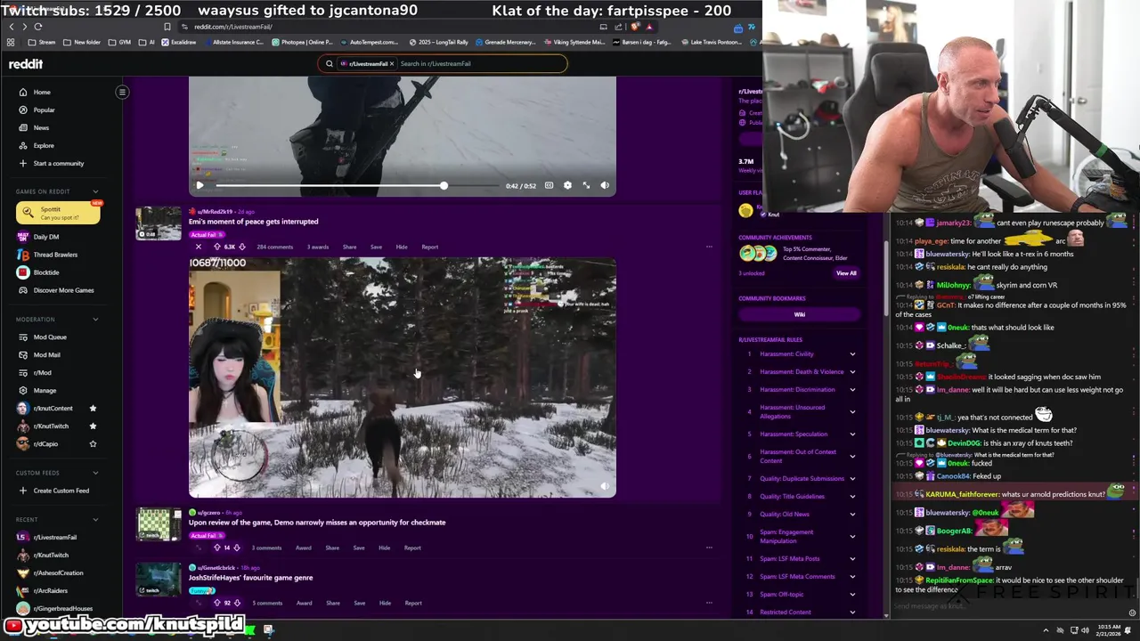Expand the Harassment: Death & Violence rule

(852, 372)
